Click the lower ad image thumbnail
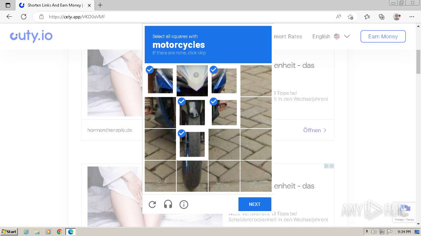The height and width of the screenshot is (236, 421). 115,196
